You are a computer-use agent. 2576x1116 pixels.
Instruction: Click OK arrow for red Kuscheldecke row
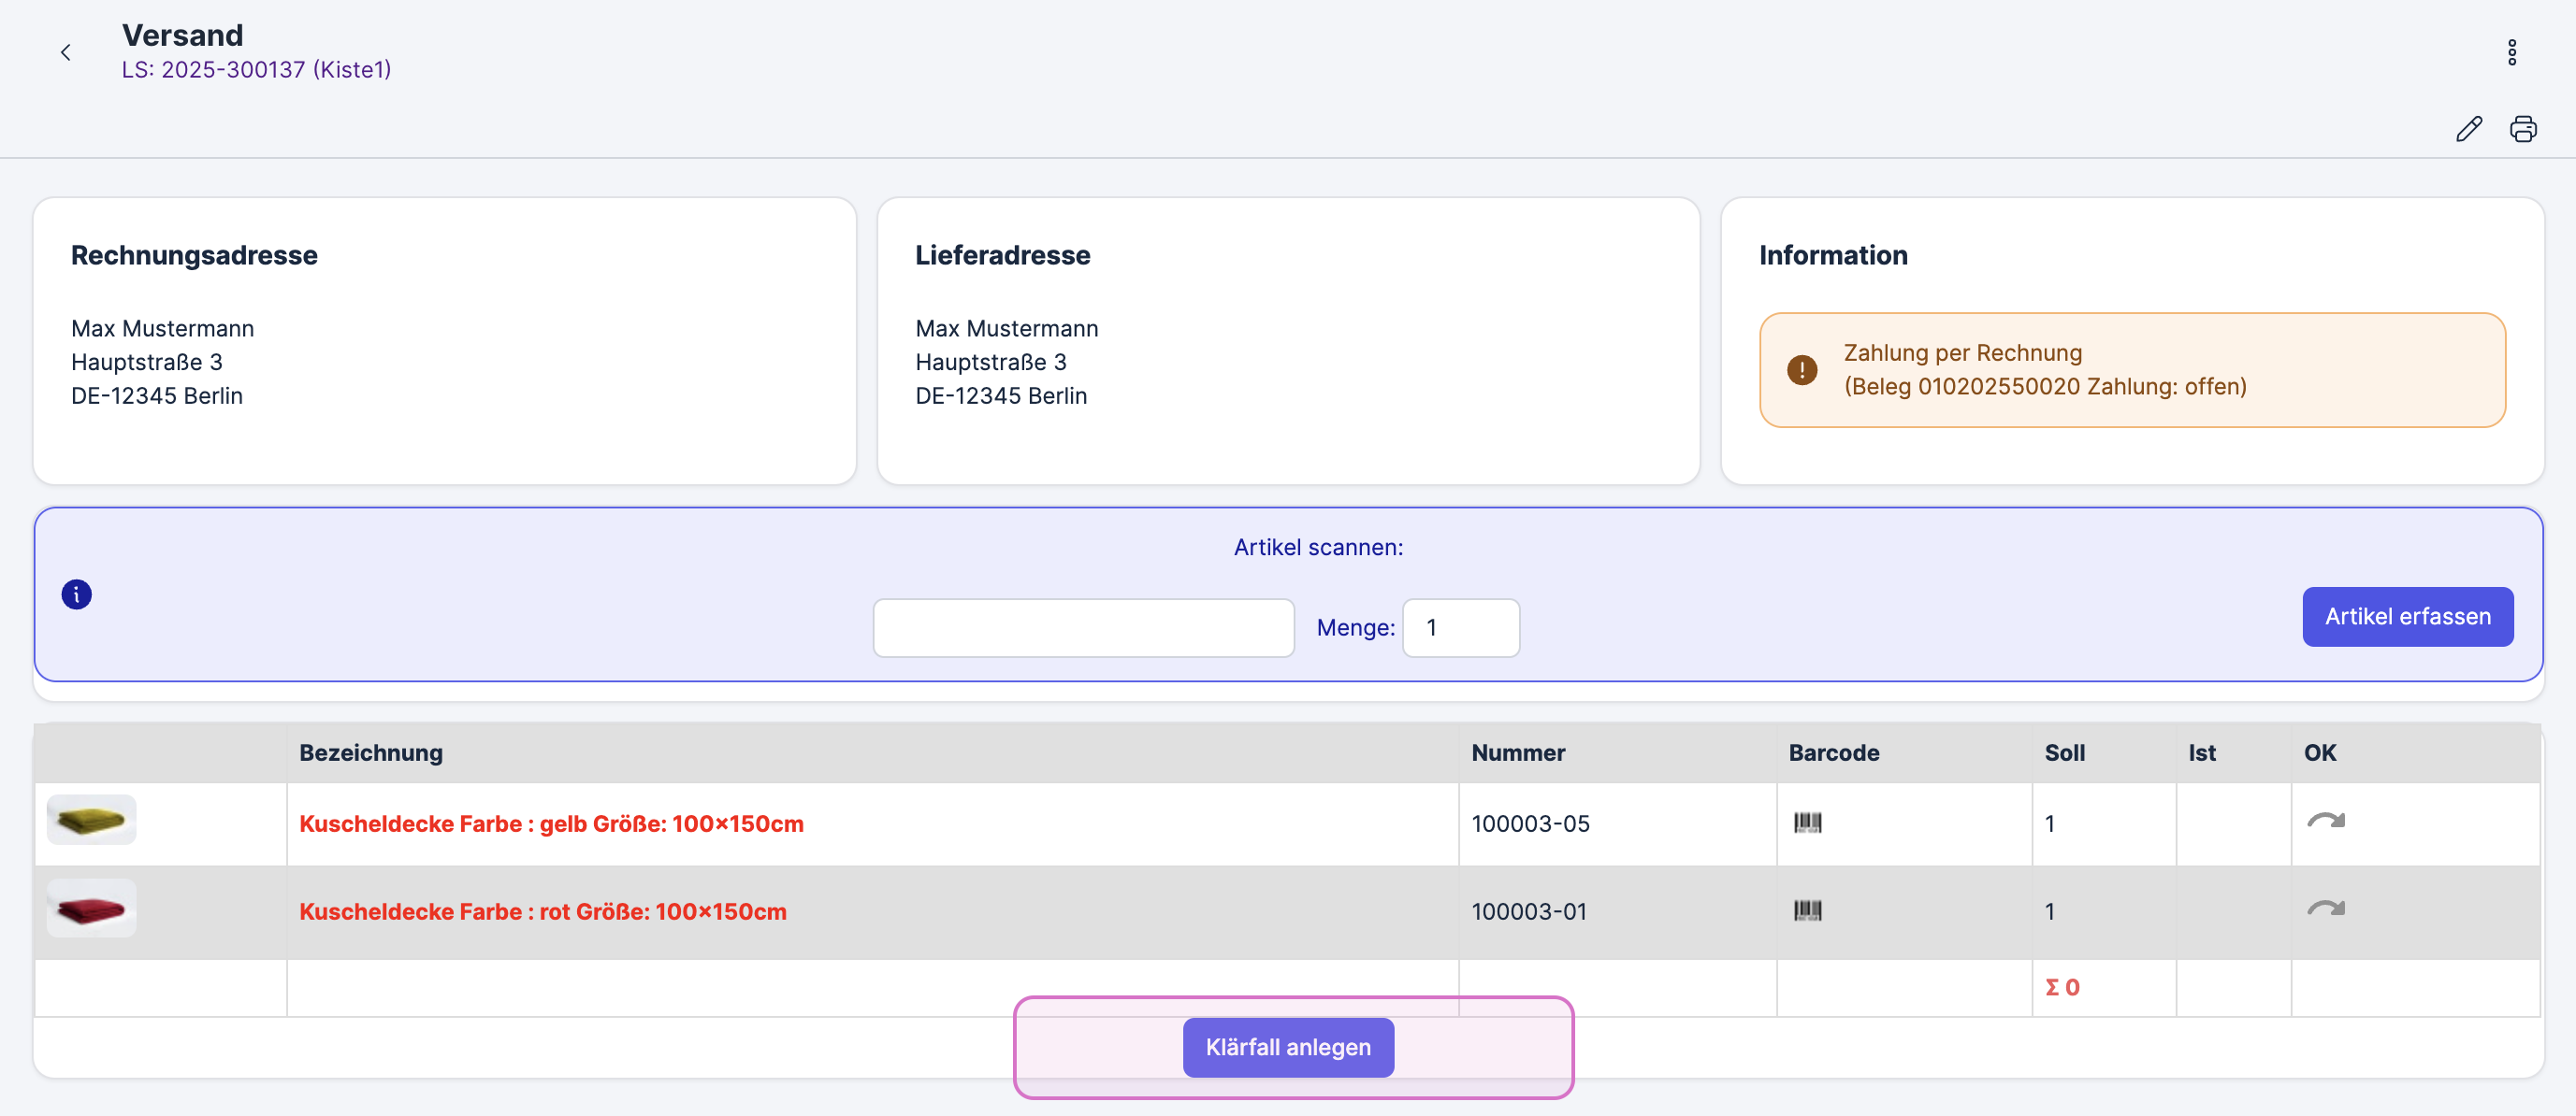(x=2325, y=909)
